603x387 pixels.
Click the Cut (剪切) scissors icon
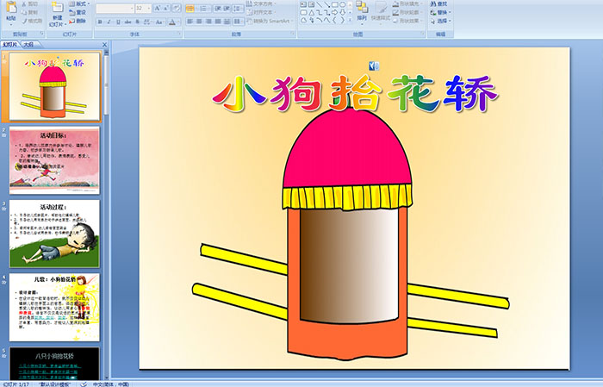pyautogui.click(x=24, y=3)
